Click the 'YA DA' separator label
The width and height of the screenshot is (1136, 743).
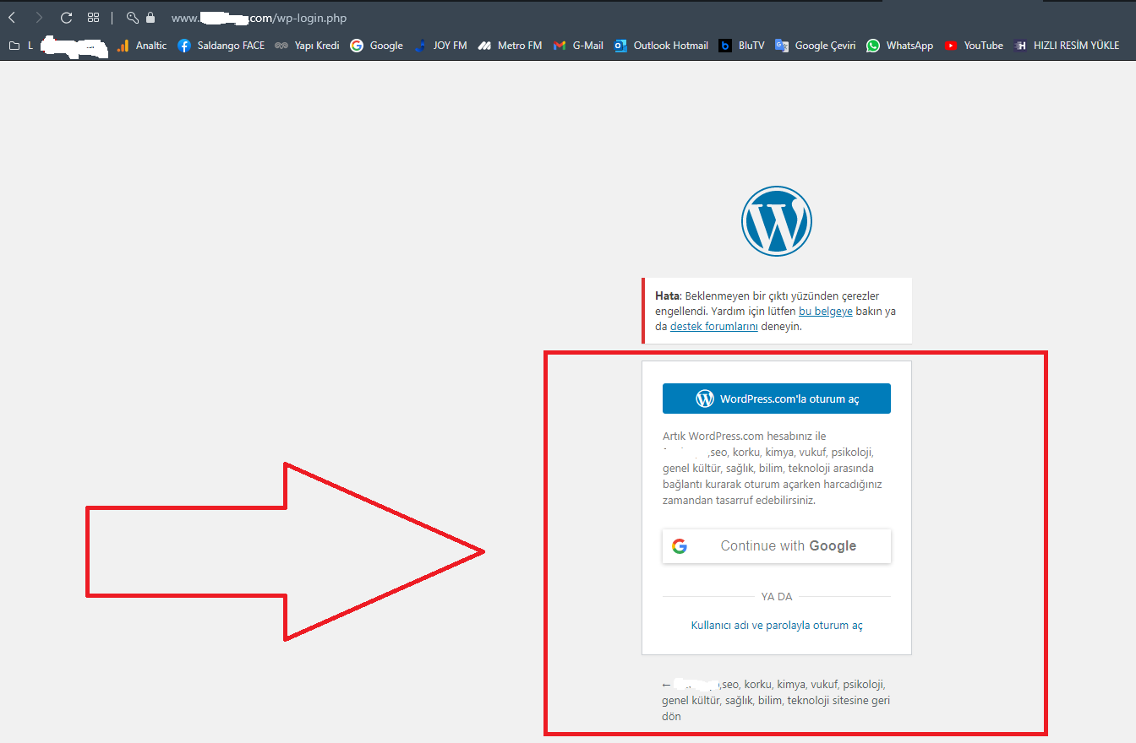pyautogui.click(x=777, y=597)
